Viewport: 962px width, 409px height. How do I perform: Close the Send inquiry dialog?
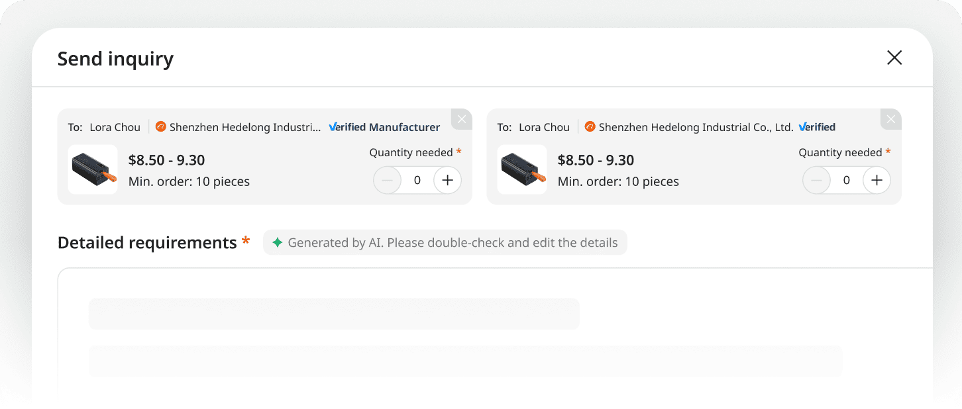894,58
